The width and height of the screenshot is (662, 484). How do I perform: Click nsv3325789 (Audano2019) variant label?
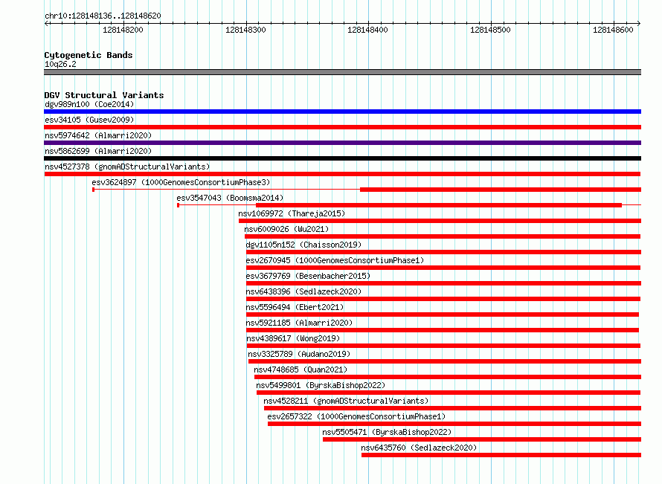pyautogui.click(x=299, y=354)
